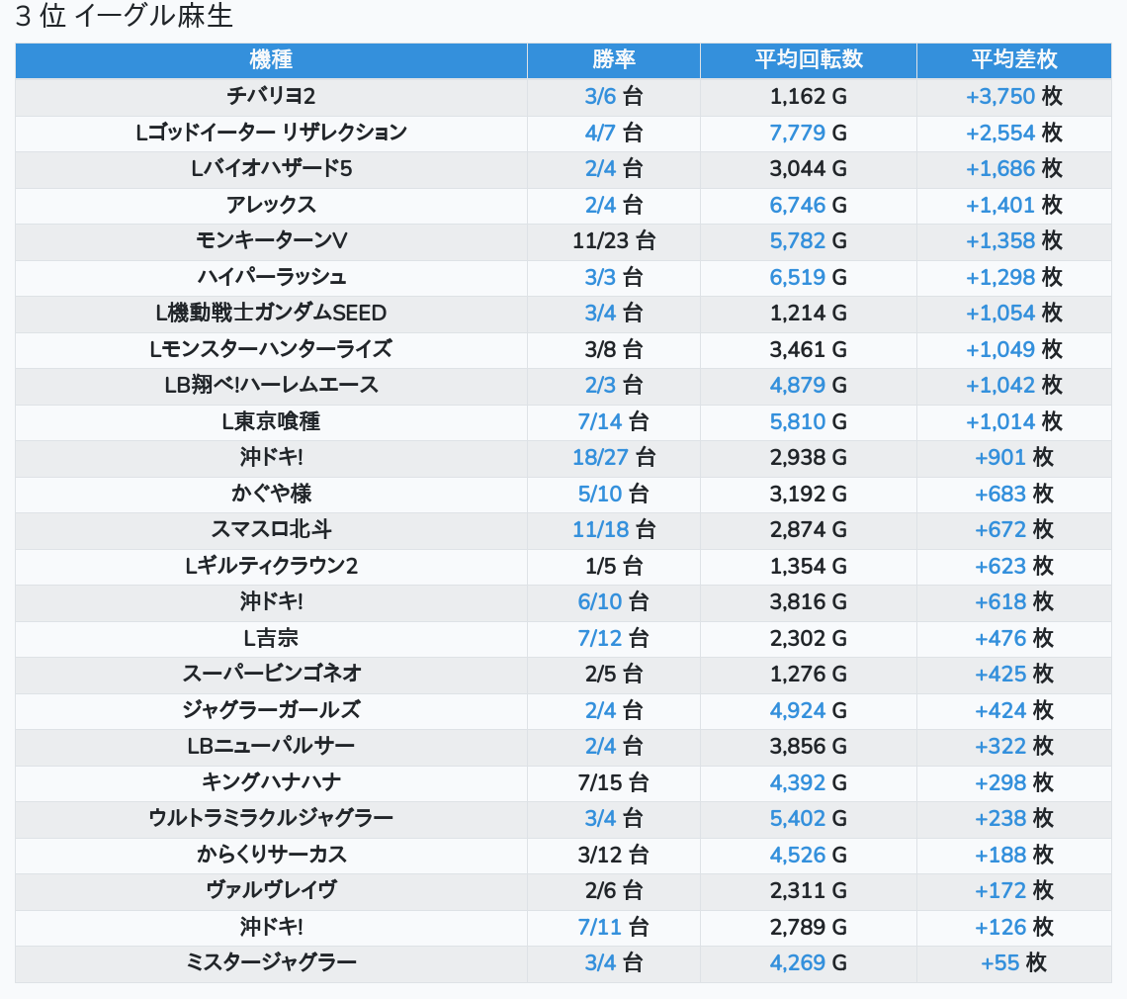Select the モンキーターンV machine name
This screenshot has height=999, width=1127.
click(x=271, y=241)
